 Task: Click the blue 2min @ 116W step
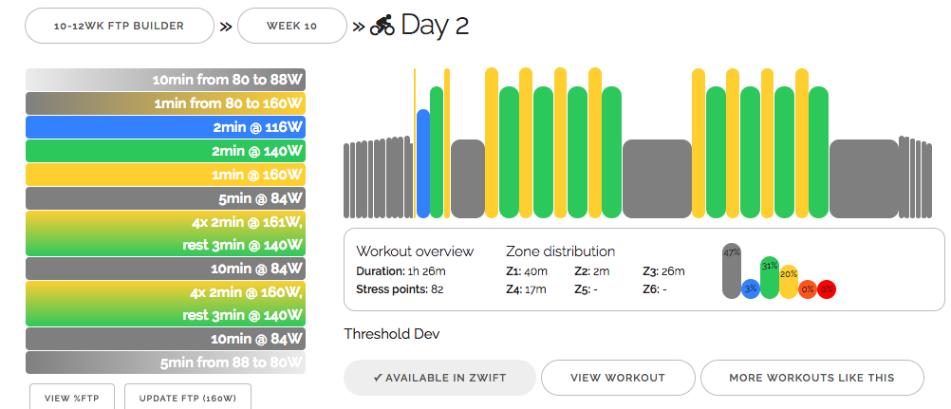(165, 127)
